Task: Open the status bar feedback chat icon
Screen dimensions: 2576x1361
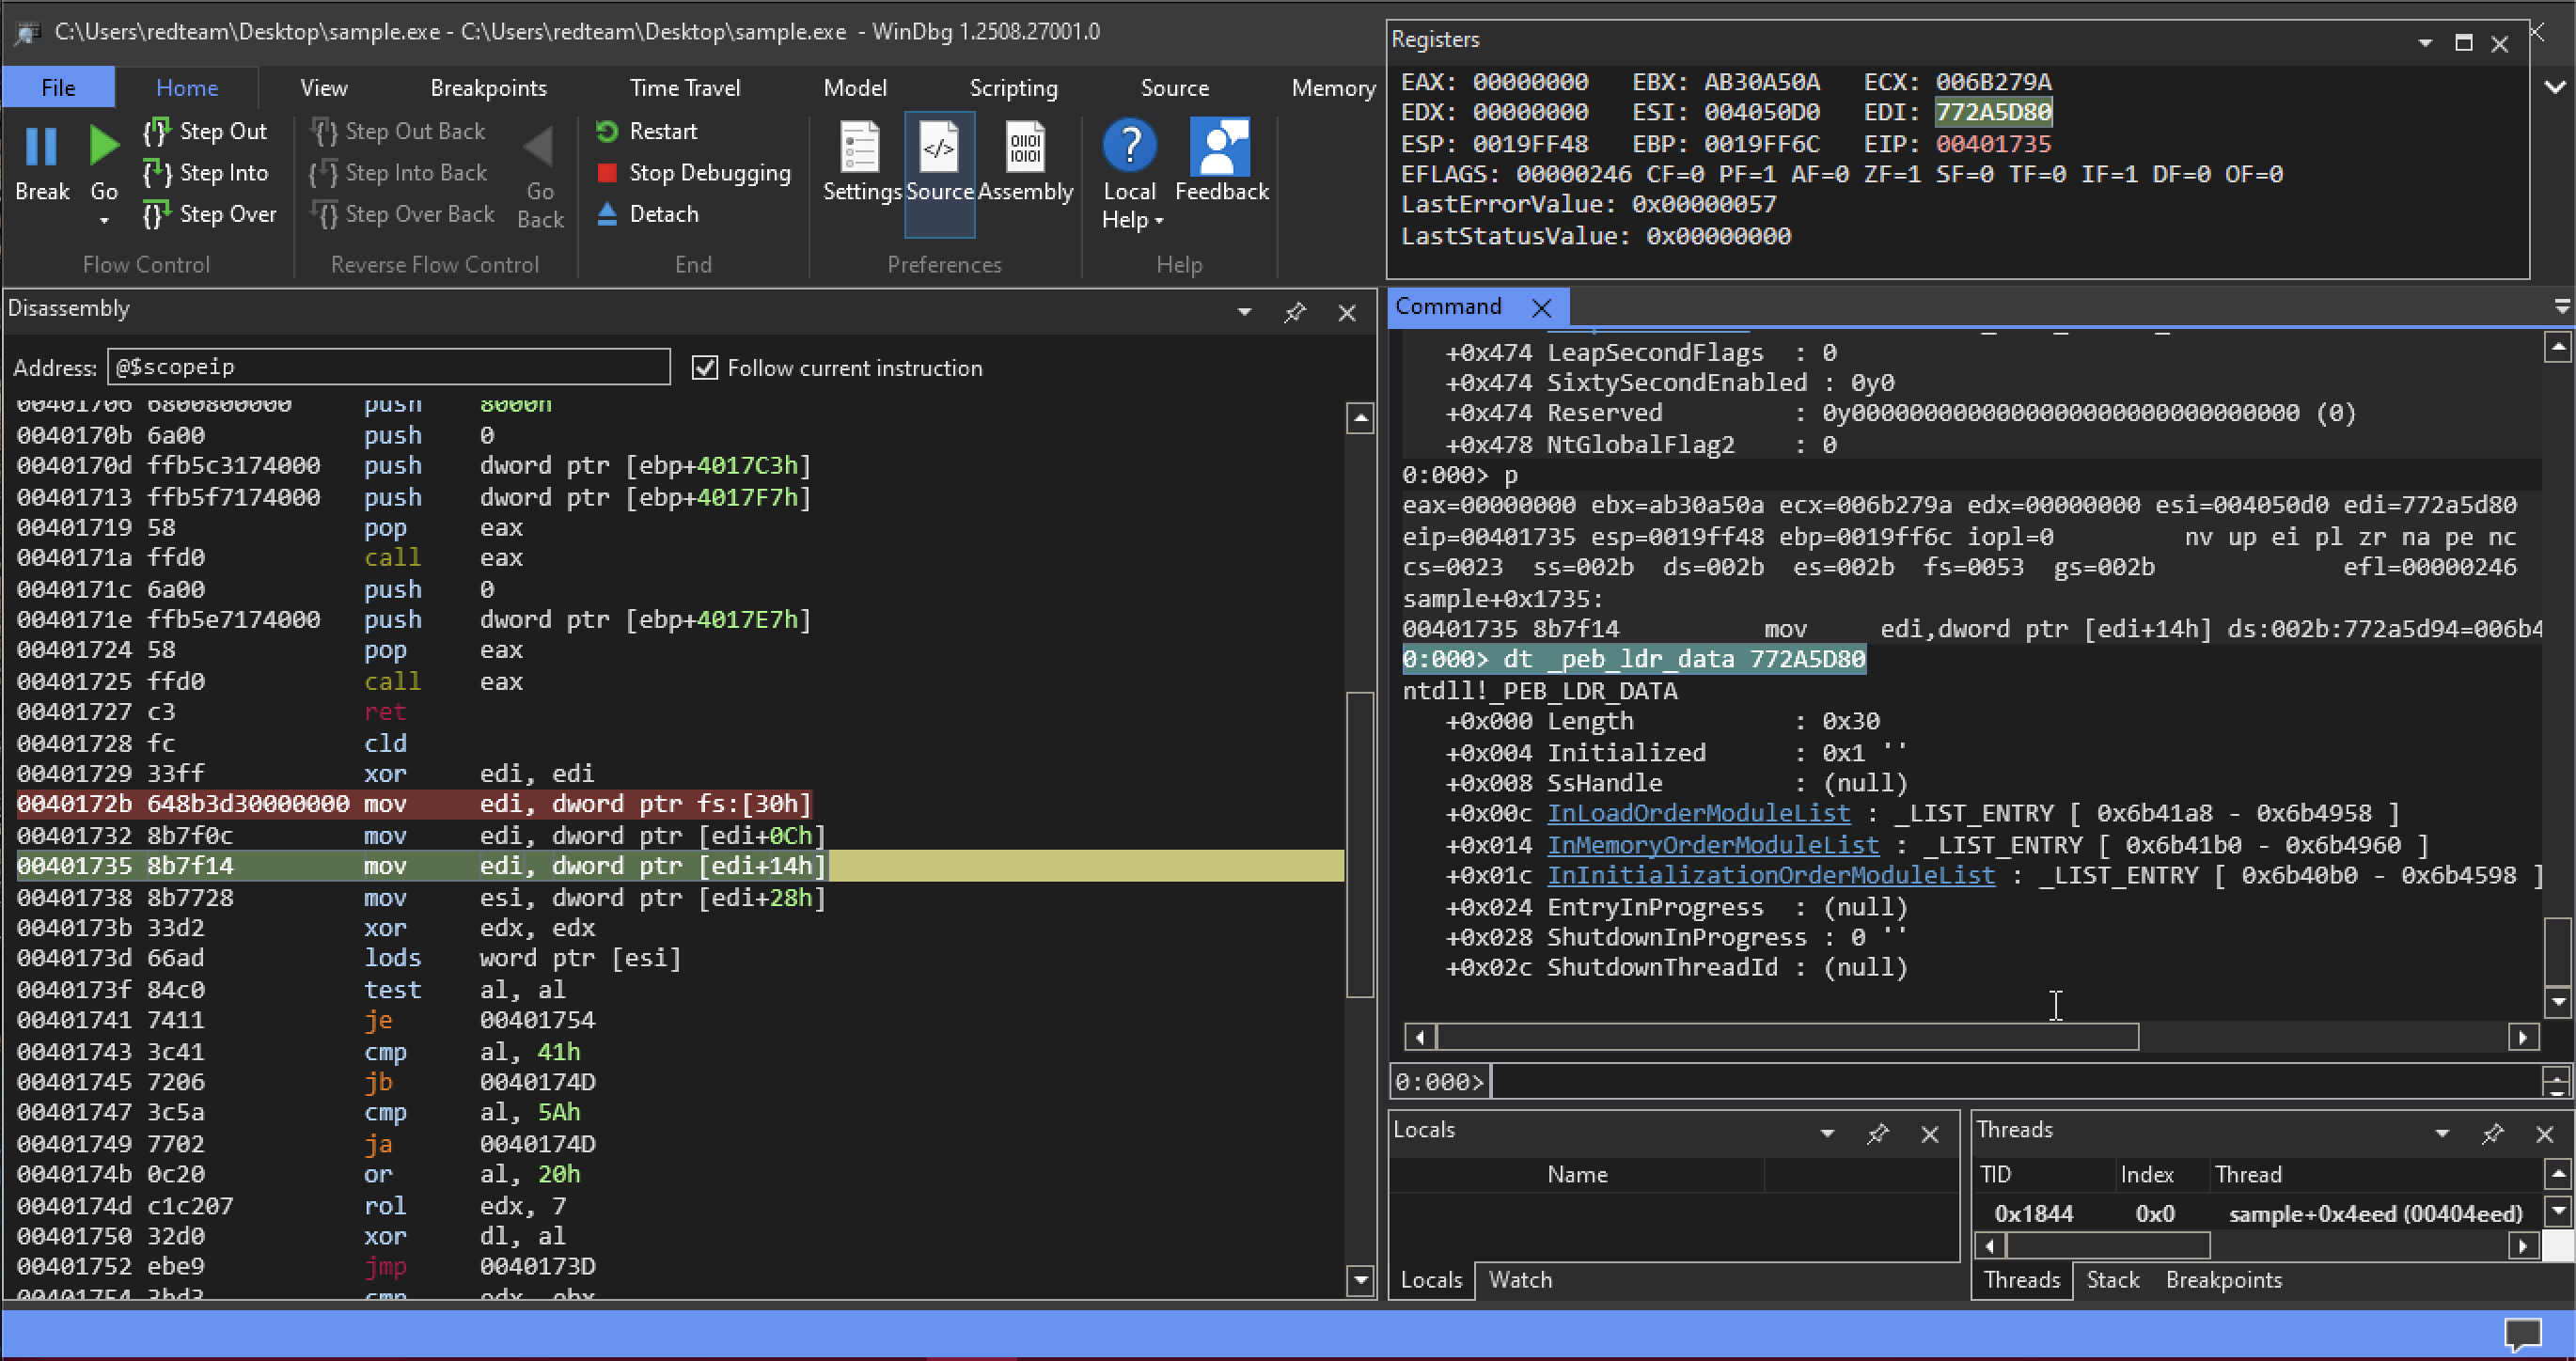Action: pyautogui.click(x=2522, y=1333)
